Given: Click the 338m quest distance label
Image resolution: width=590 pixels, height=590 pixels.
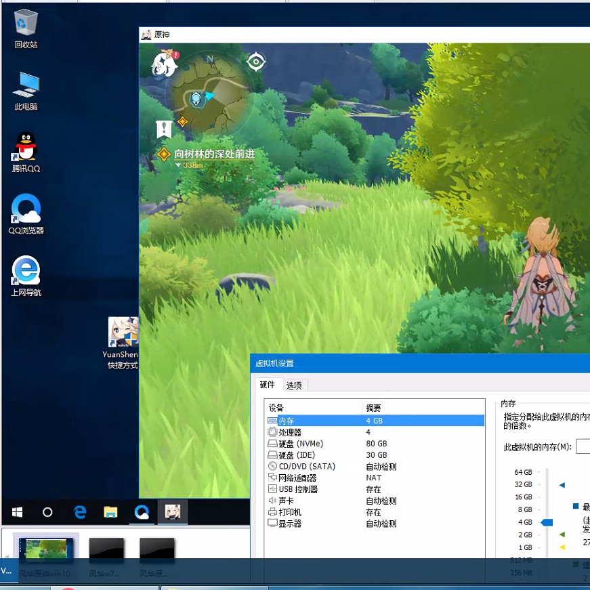Looking at the screenshot, I should [x=193, y=165].
